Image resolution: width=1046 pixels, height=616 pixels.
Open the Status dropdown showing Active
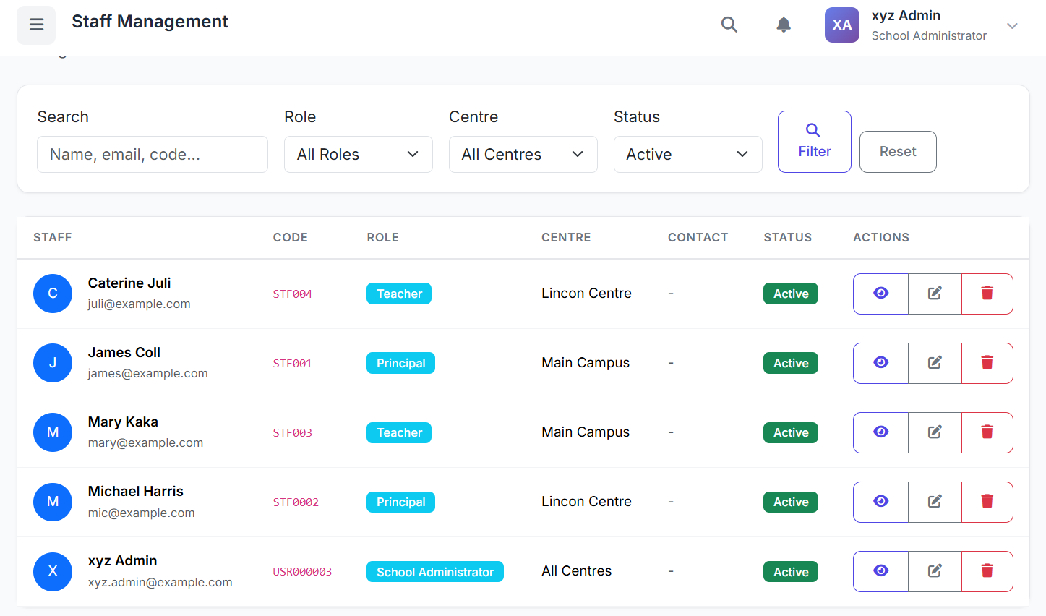(x=687, y=155)
